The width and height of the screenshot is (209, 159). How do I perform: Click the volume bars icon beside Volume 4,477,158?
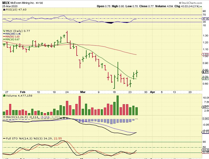(x=4, y=96)
